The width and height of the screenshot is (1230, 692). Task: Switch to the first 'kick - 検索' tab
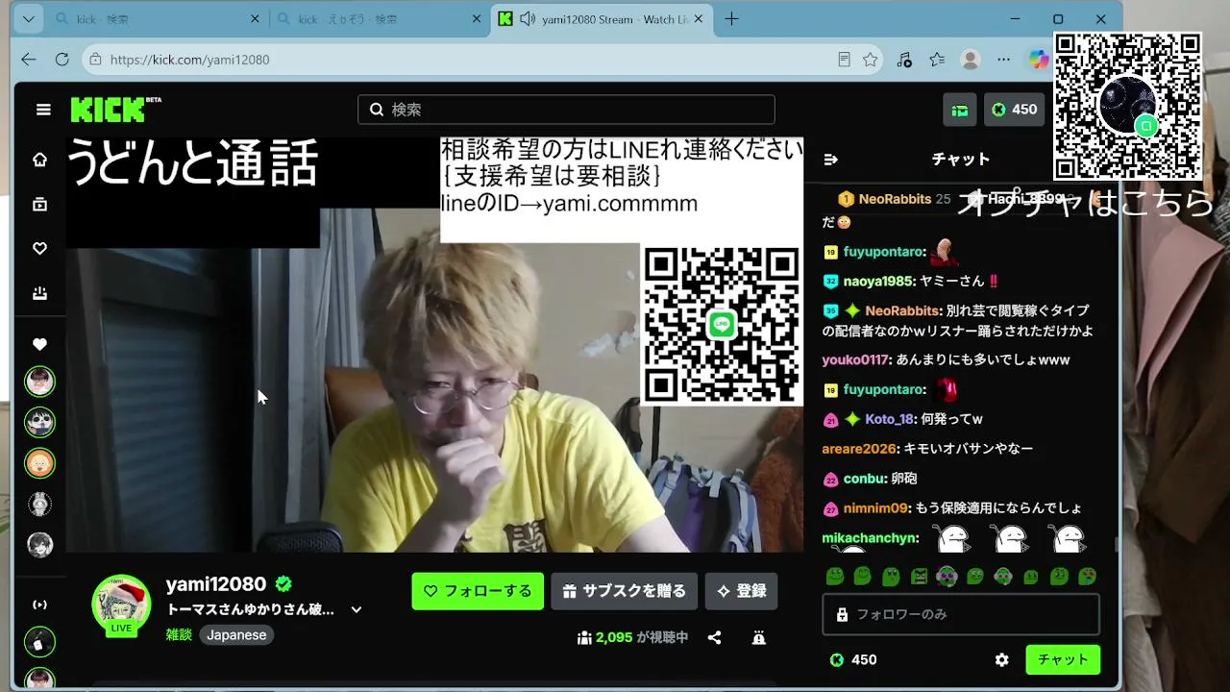tap(159, 19)
